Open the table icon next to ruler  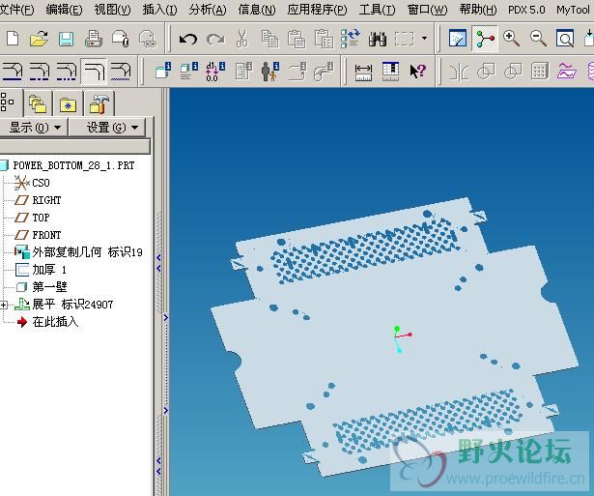(390, 72)
